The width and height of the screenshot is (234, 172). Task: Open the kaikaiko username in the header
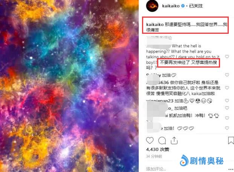[x=171, y=6]
